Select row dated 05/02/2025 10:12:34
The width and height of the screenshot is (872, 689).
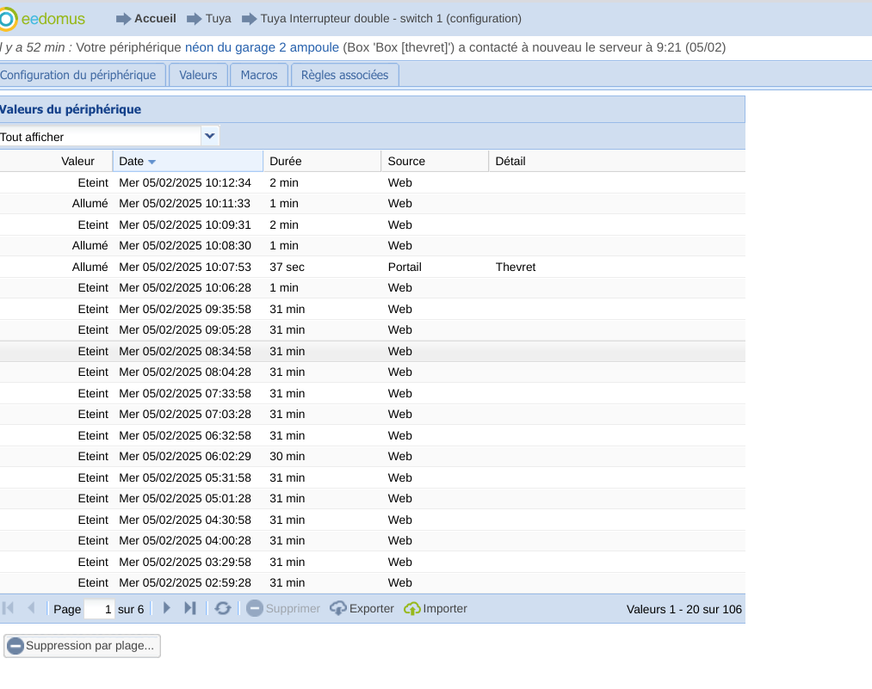tap(373, 183)
